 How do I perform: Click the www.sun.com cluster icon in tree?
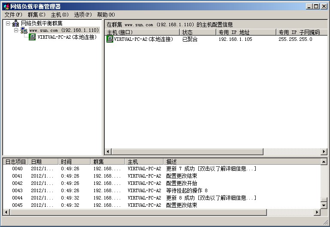[24, 31]
